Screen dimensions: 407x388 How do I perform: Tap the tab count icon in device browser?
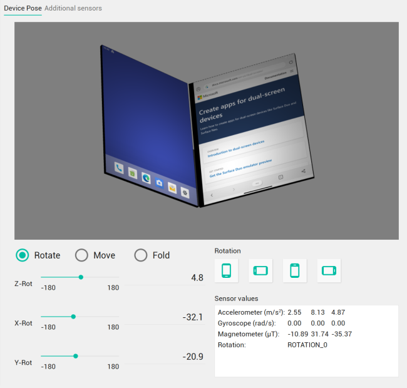(x=281, y=177)
